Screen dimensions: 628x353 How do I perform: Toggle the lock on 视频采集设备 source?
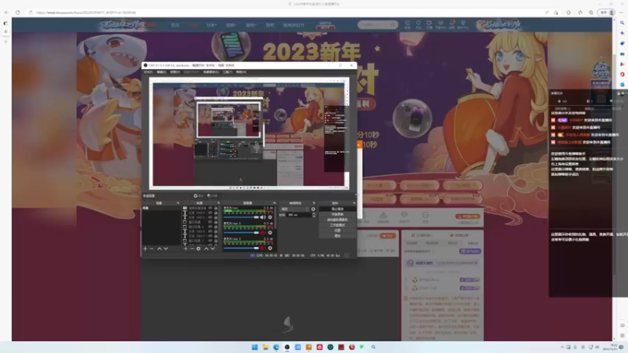pyautogui.click(x=216, y=208)
